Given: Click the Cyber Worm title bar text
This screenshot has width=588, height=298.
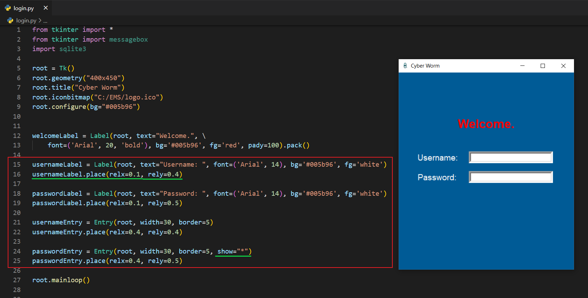Looking at the screenshot, I should pyautogui.click(x=425, y=66).
